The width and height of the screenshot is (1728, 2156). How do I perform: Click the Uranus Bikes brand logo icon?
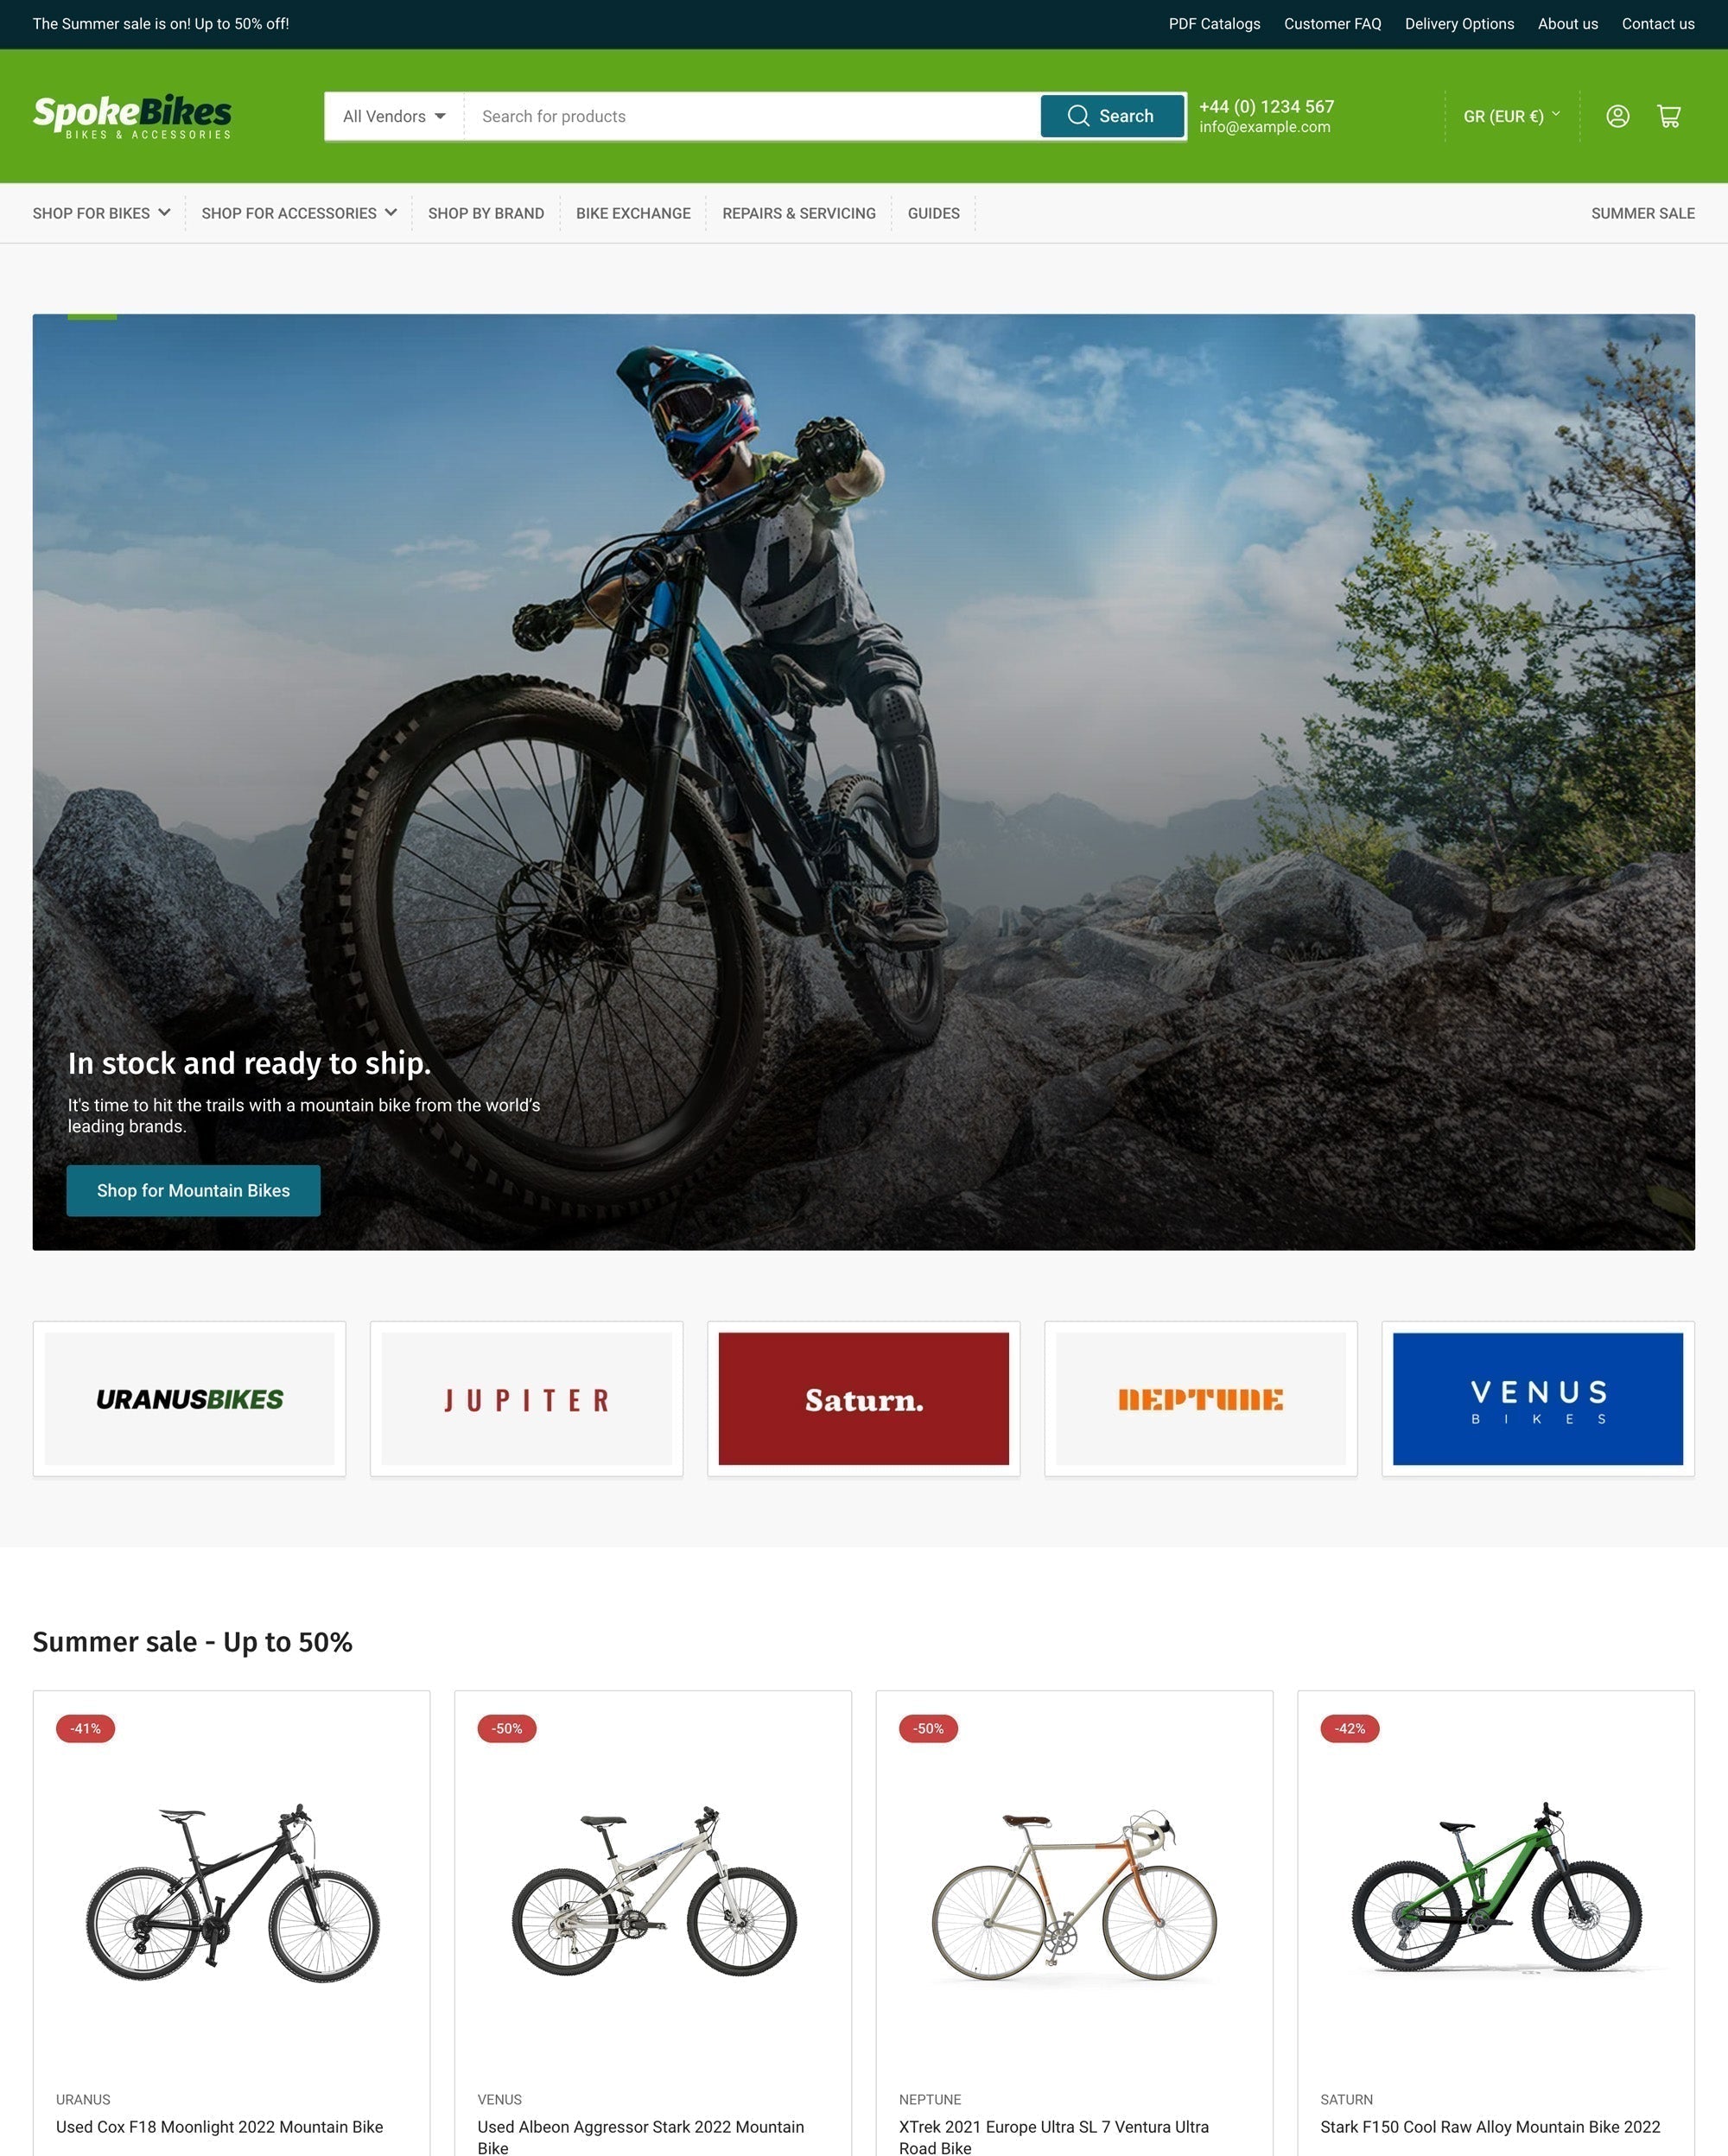point(188,1398)
